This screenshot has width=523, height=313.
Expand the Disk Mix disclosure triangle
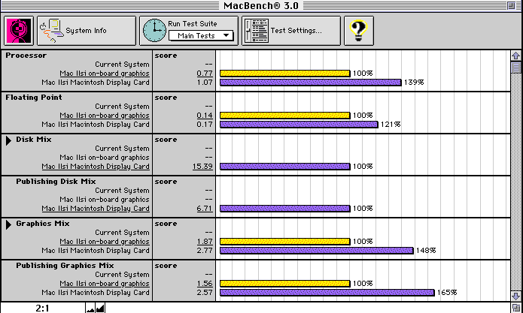pyautogui.click(x=8, y=140)
